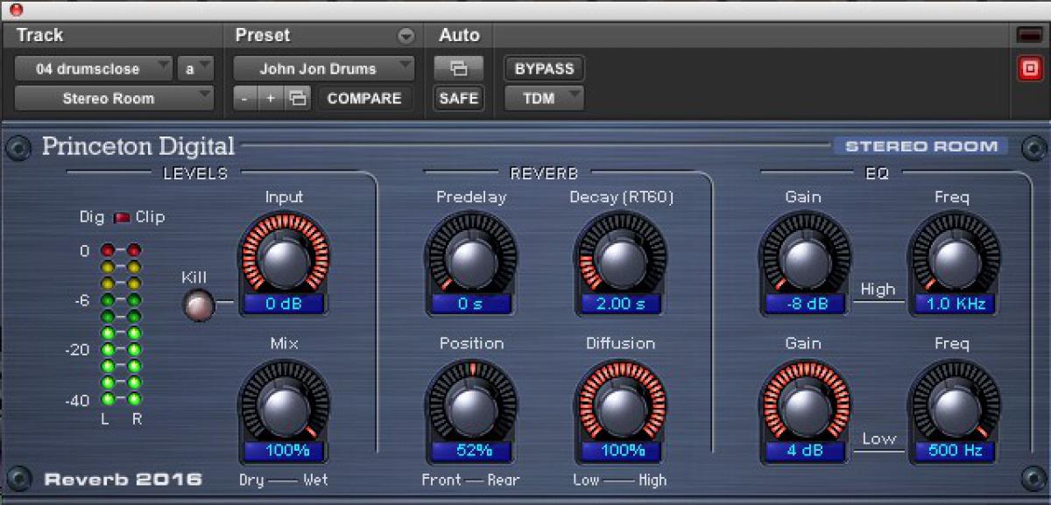Screen dimensions: 1051x505
Task: Open the Preset settings menu arrow
Action: (x=406, y=36)
